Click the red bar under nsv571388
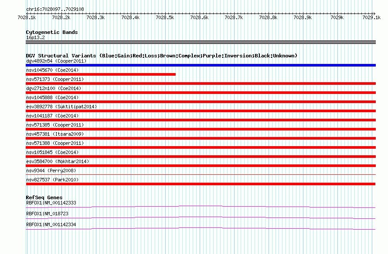The width and height of the screenshot is (388, 254). click(201, 147)
